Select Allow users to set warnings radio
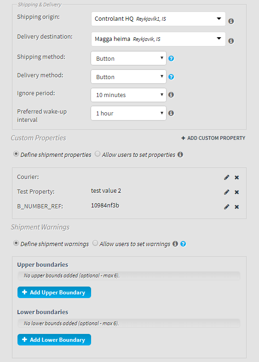 point(95,243)
